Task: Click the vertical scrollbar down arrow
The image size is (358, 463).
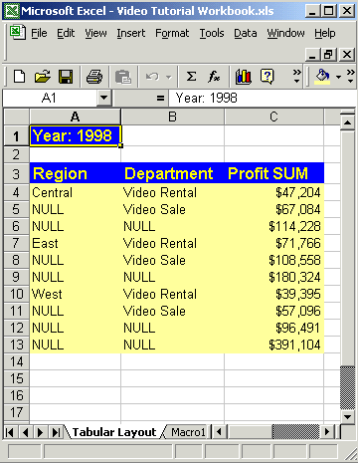Action: tap(348, 417)
